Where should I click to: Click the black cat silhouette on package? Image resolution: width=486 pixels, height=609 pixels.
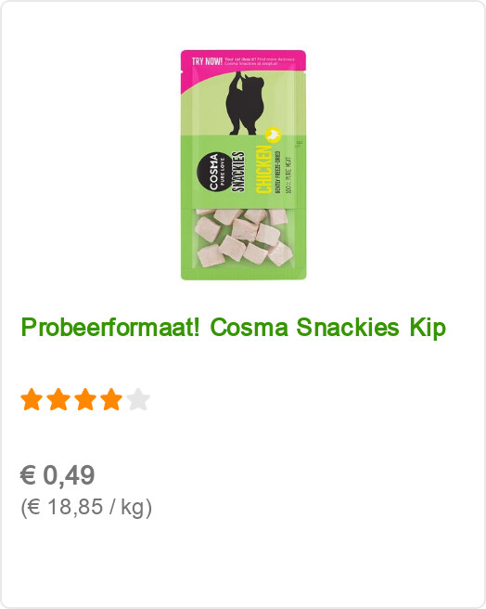coord(244,103)
